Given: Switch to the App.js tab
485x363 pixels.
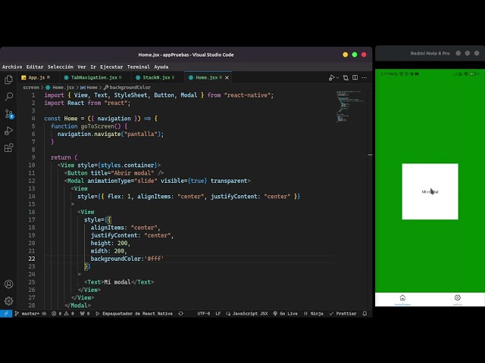Looking at the screenshot, I should click(x=36, y=77).
